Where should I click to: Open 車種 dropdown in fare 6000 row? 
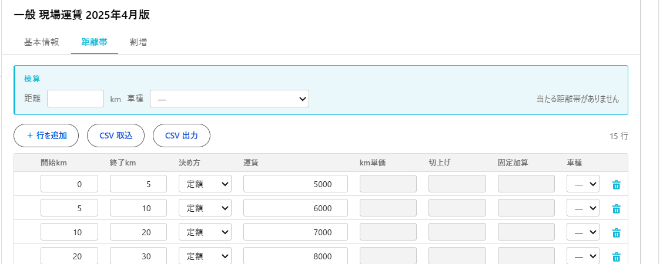click(582, 208)
